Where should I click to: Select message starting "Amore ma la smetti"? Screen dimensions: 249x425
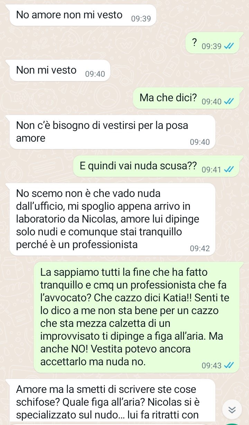coord(112,402)
